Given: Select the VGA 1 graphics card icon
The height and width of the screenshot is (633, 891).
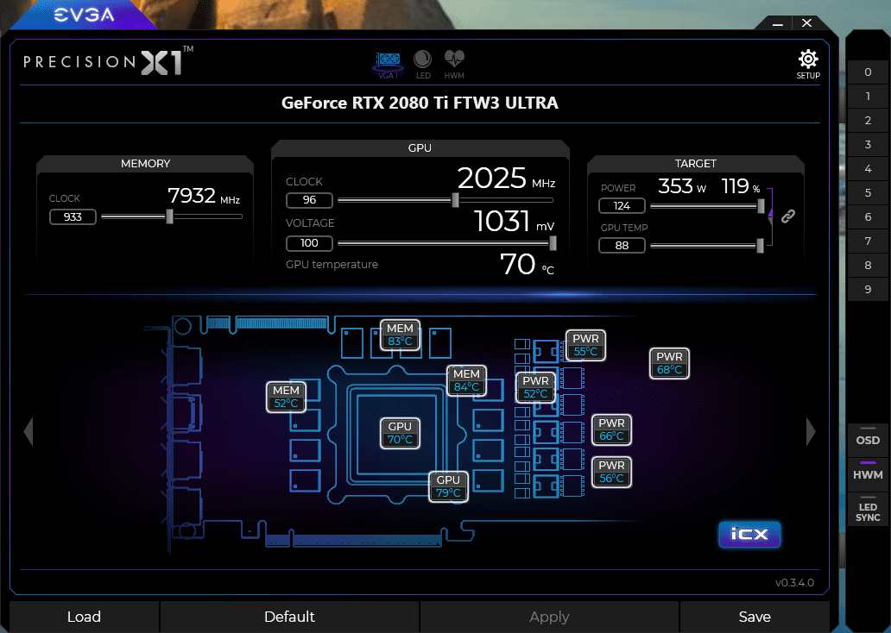Looking at the screenshot, I should [389, 66].
